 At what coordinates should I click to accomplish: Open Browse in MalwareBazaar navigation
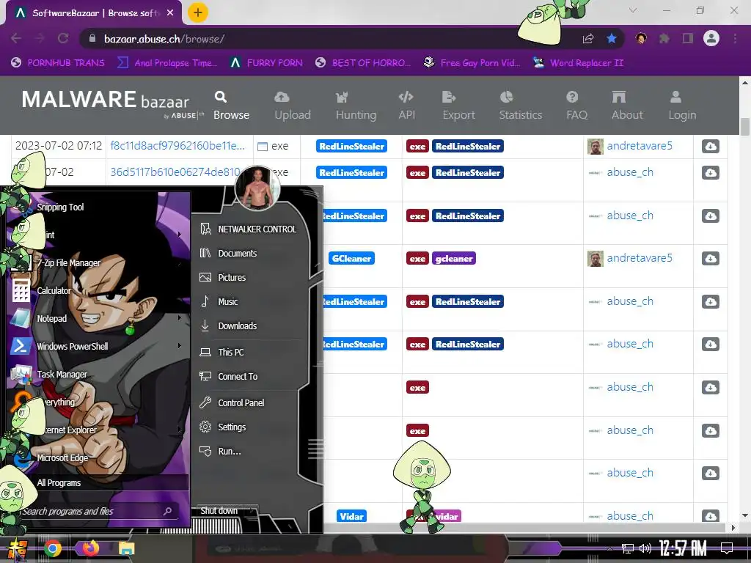pyautogui.click(x=231, y=106)
